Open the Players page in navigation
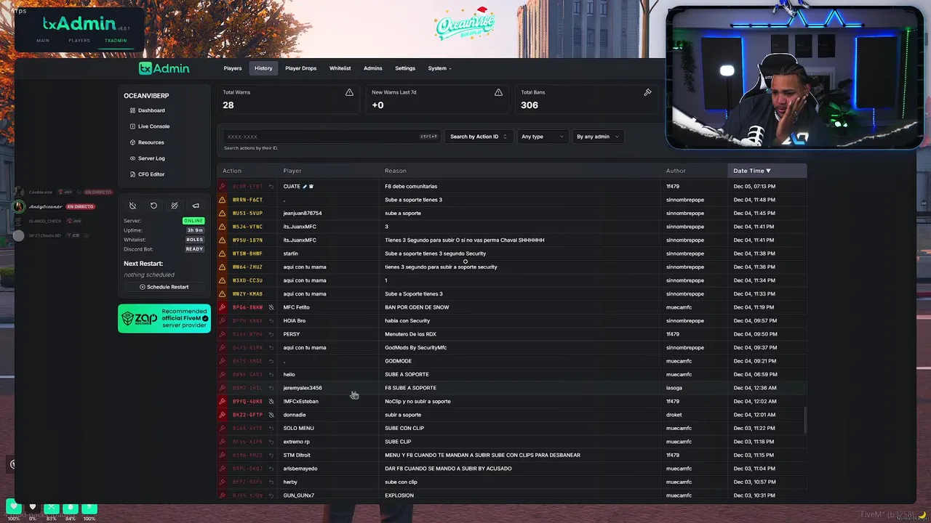Image resolution: width=931 pixels, height=523 pixels. pos(233,68)
